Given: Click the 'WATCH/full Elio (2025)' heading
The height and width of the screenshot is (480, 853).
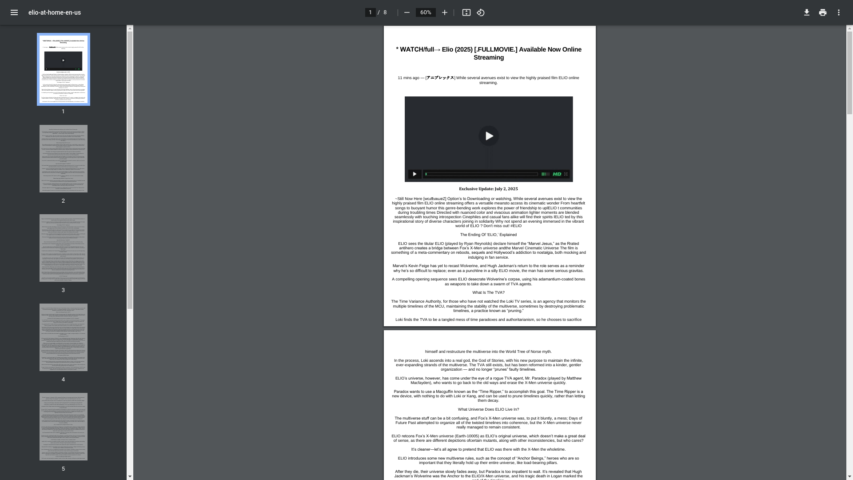Looking at the screenshot, I should coord(489,53).
